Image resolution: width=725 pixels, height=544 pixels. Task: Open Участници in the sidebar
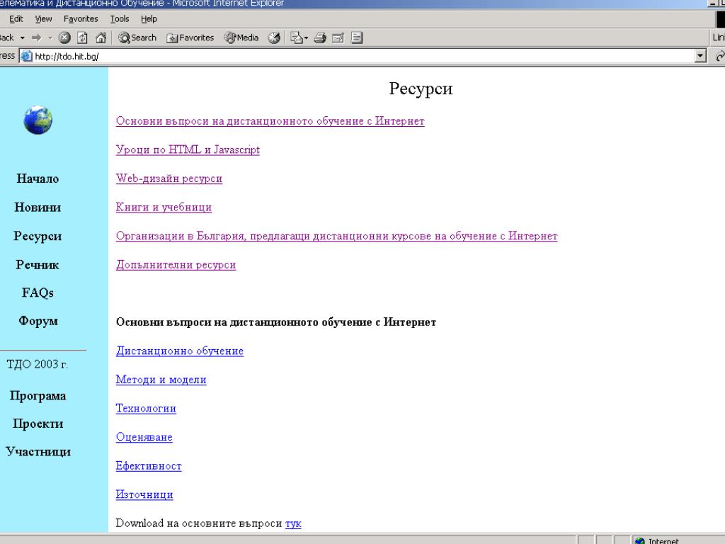[38, 451]
